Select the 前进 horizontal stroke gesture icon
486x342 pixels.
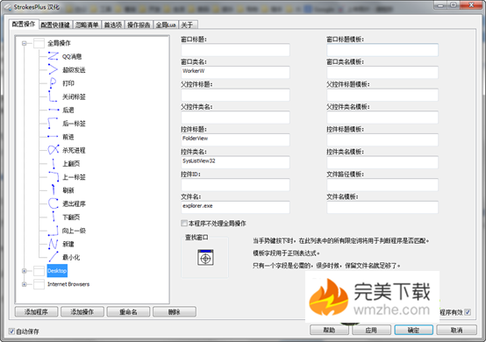point(53,137)
